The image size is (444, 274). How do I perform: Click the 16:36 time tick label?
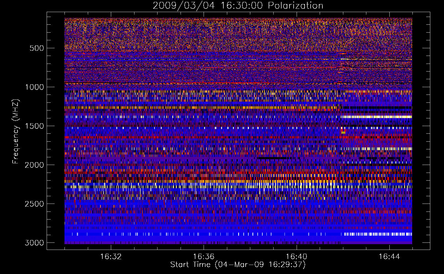click(204, 257)
